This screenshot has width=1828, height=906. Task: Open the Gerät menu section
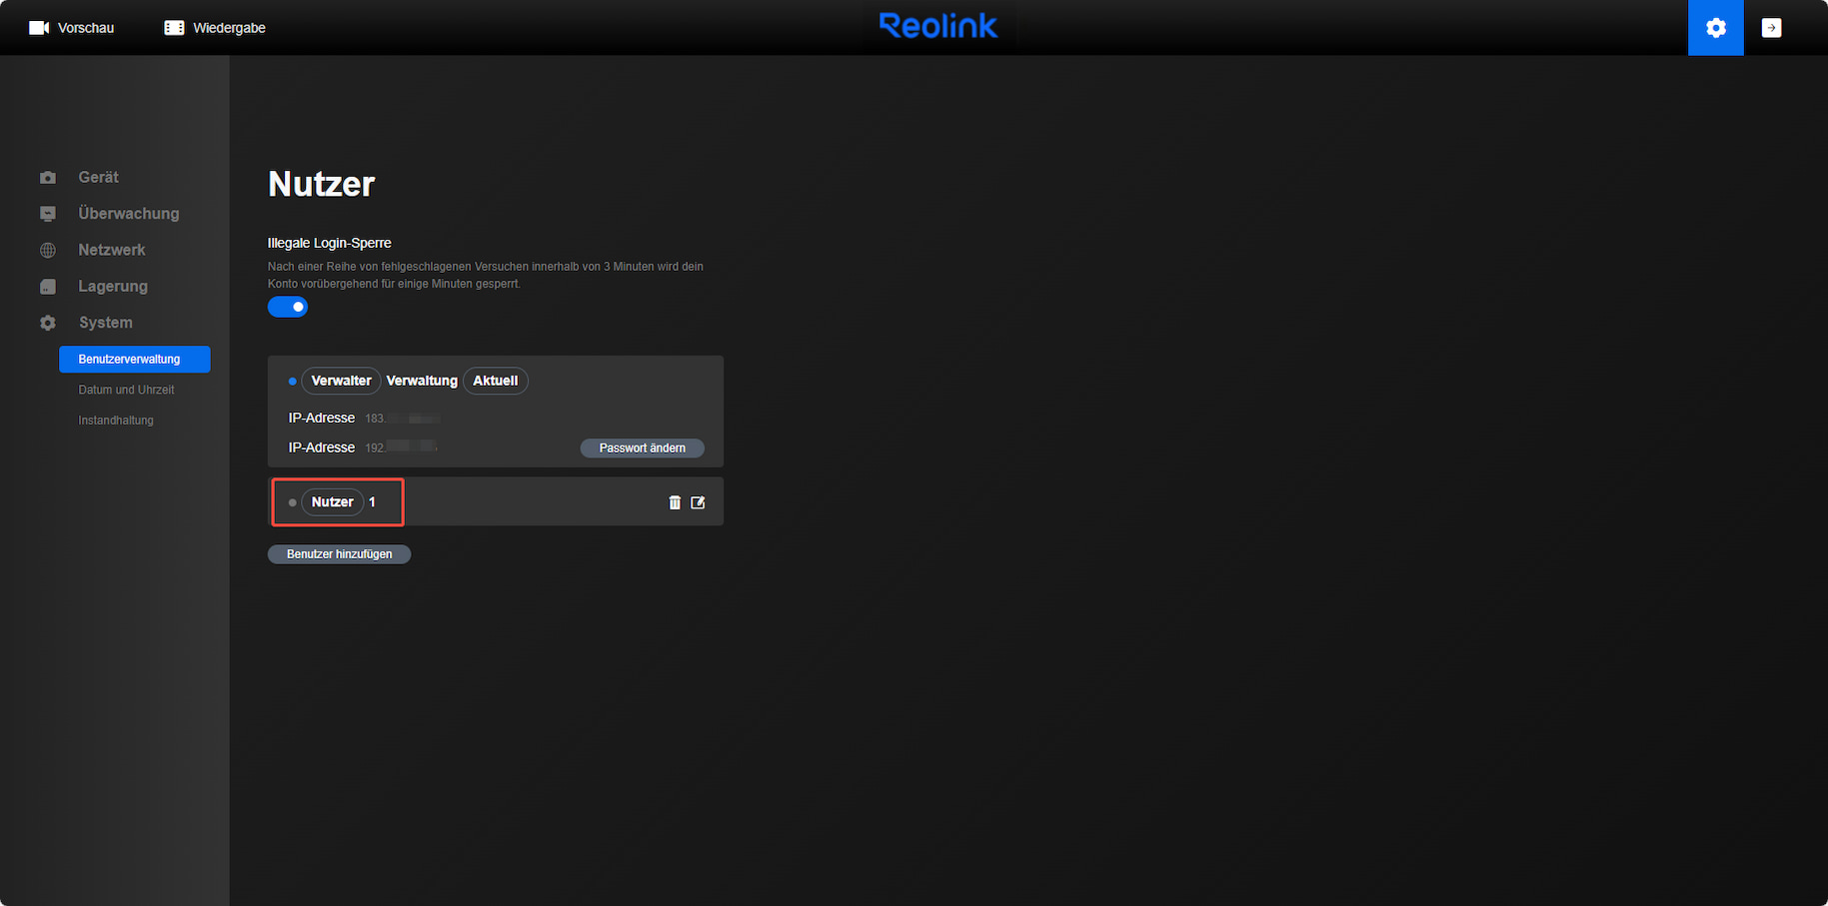click(x=98, y=177)
